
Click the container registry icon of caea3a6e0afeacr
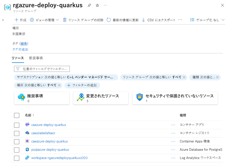tap(27, 133)
